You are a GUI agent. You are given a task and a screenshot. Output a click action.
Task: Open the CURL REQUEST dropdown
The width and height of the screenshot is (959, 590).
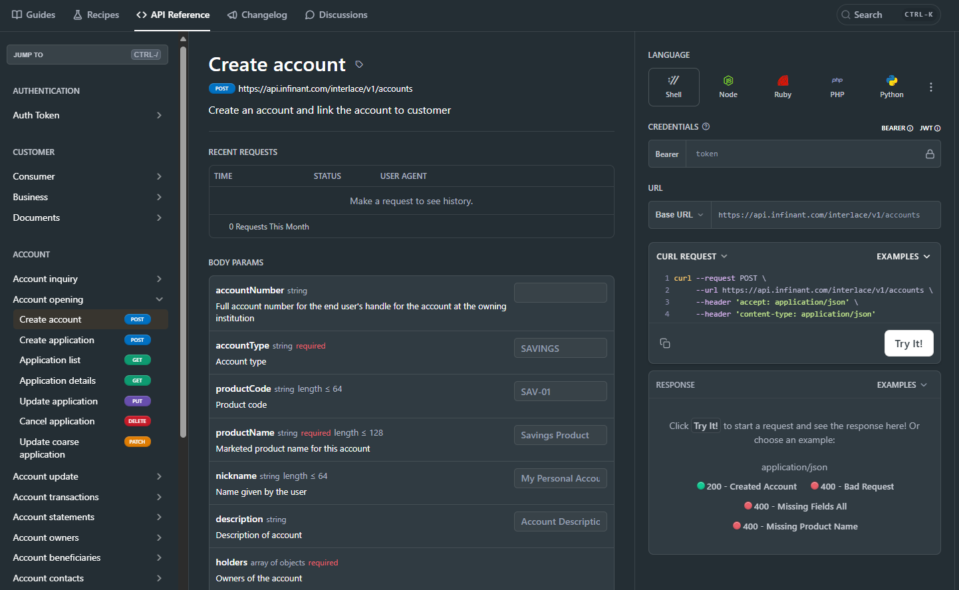coord(692,256)
